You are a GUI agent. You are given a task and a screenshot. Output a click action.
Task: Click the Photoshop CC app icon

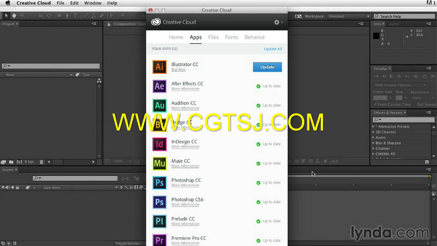click(160, 183)
